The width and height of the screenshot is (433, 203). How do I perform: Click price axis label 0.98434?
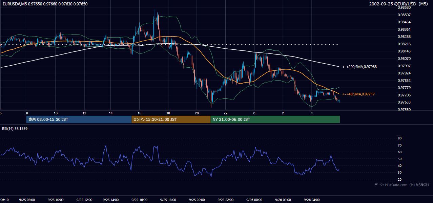(x=404, y=22)
